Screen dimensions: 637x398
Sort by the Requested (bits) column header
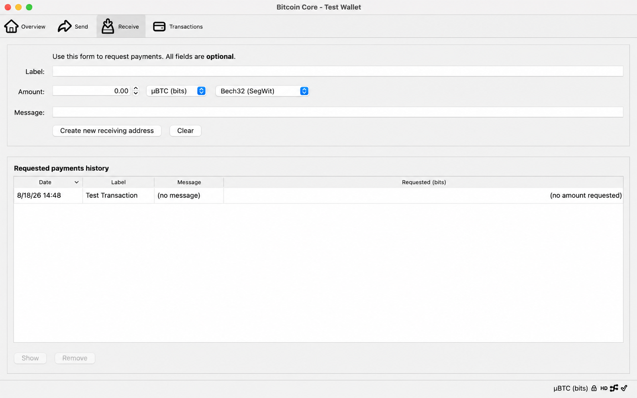click(424, 182)
